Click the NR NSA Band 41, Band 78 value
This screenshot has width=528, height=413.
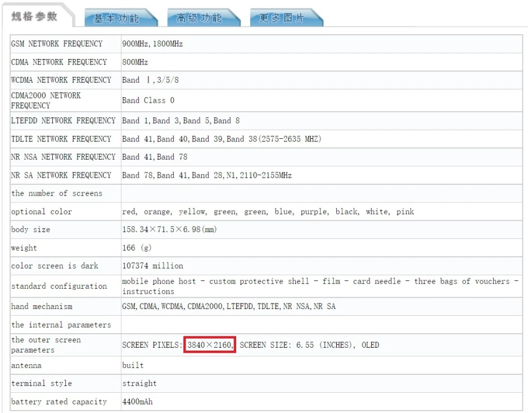click(x=155, y=157)
